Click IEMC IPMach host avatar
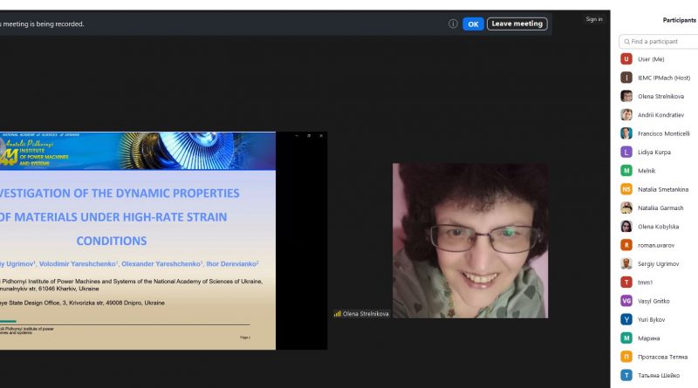The width and height of the screenshot is (698, 388). point(626,78)
